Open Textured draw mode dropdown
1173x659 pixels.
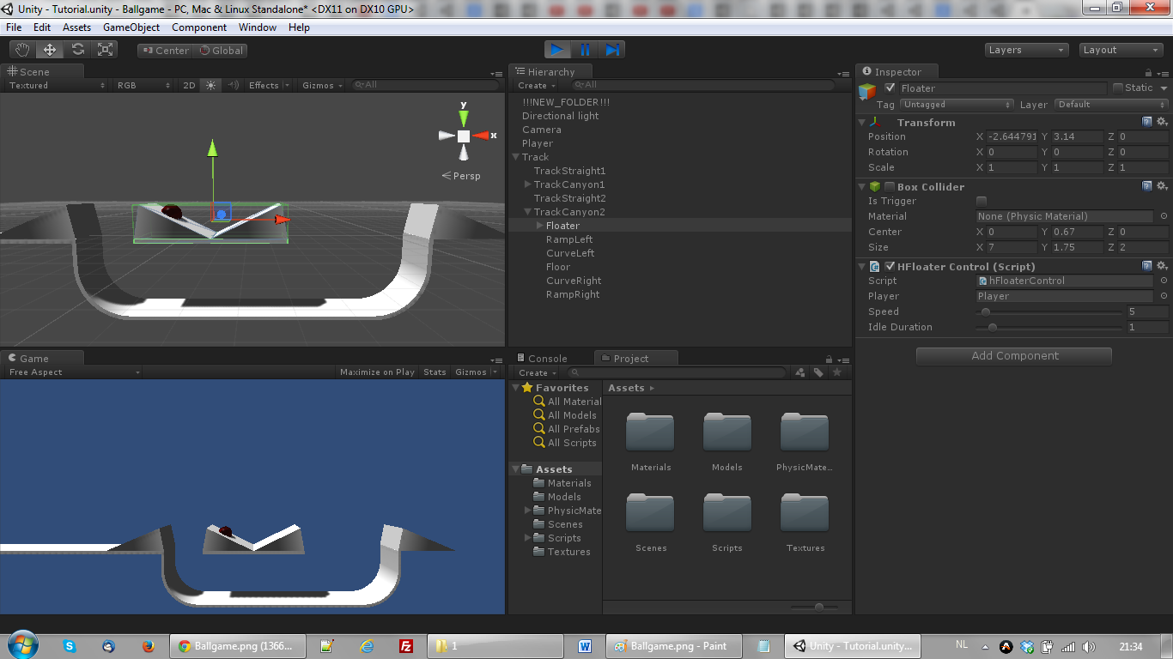57,85
